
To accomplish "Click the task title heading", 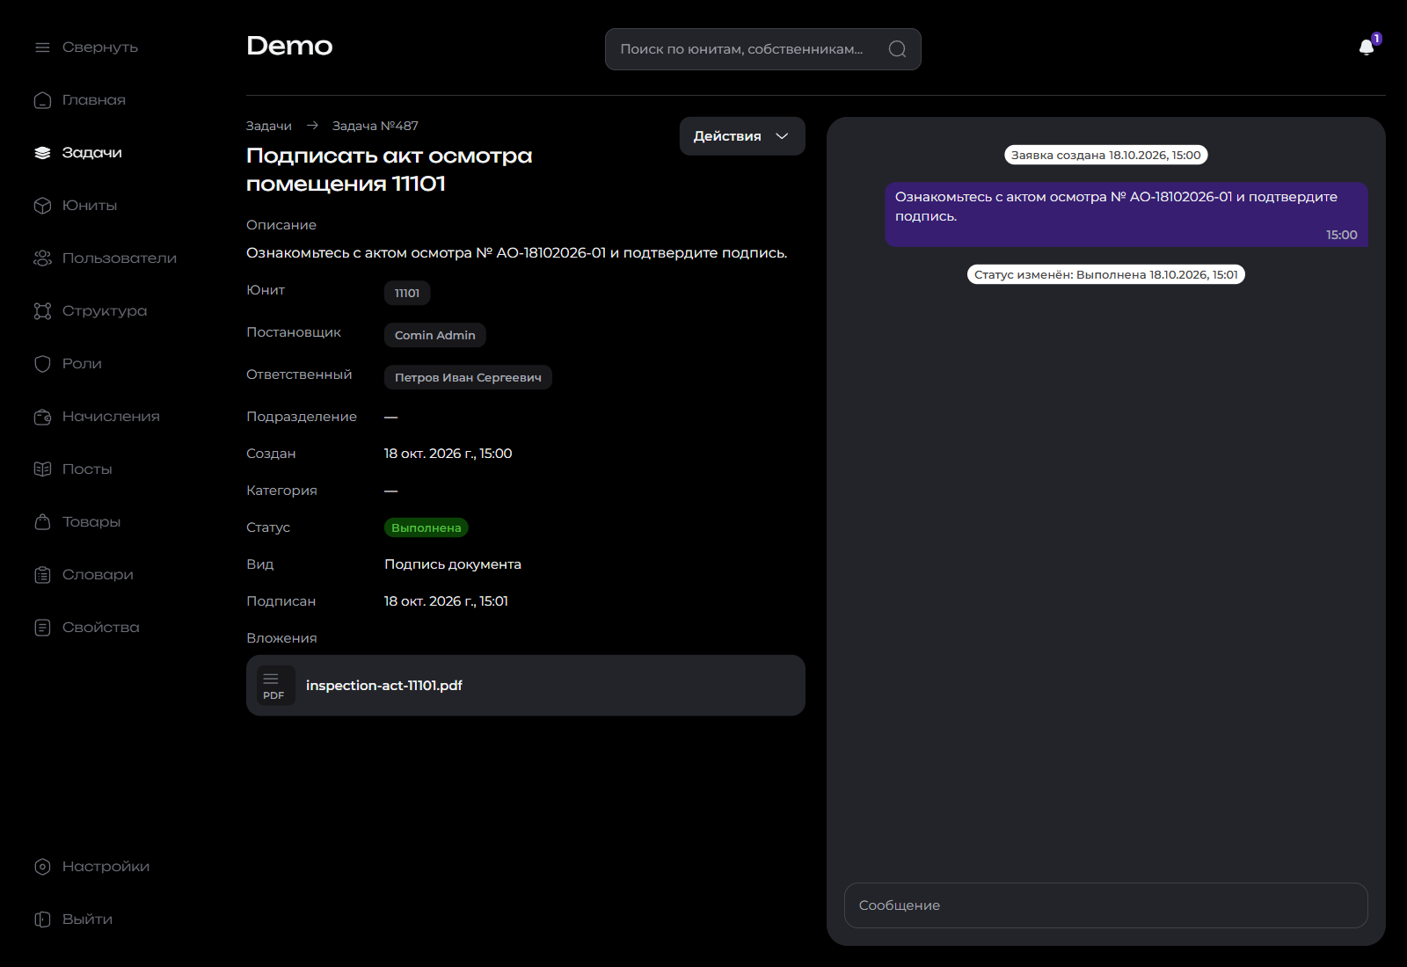I will pyautogui.click(x=390, y=170).
